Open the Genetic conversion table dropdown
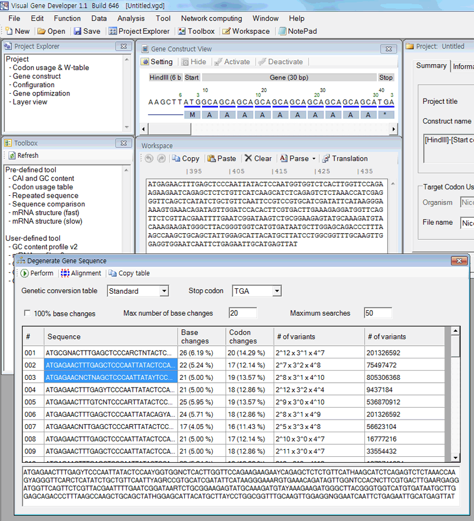 (164, 291)
